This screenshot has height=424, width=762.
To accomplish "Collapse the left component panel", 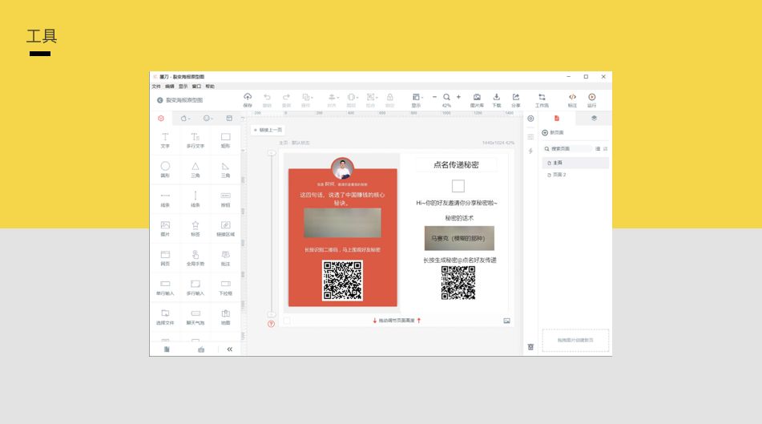I will [229, 349].
